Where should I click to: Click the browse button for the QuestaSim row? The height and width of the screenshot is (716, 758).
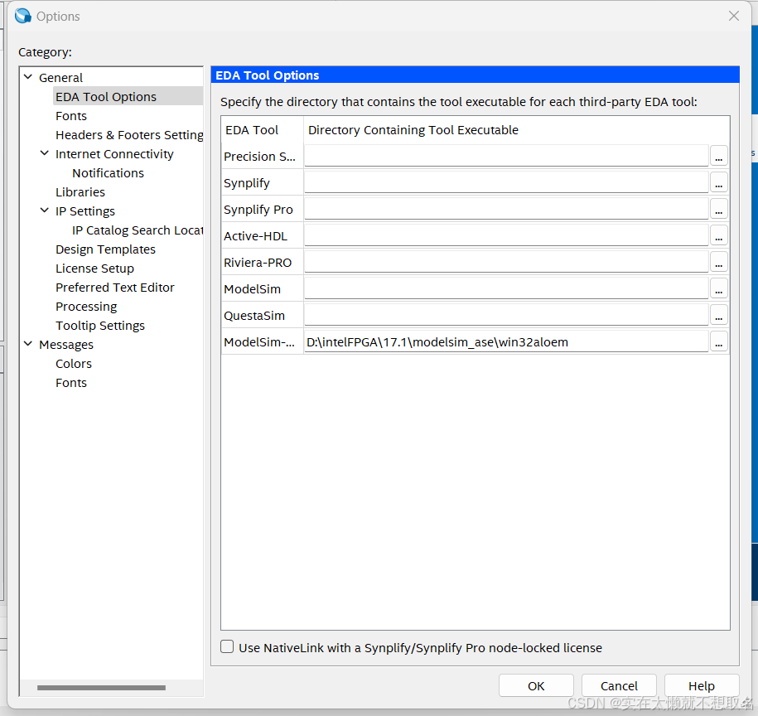(719, 315)
